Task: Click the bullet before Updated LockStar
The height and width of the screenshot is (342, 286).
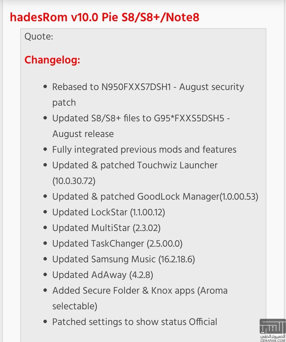Action: pyautogui.click(x=45, y=212)
